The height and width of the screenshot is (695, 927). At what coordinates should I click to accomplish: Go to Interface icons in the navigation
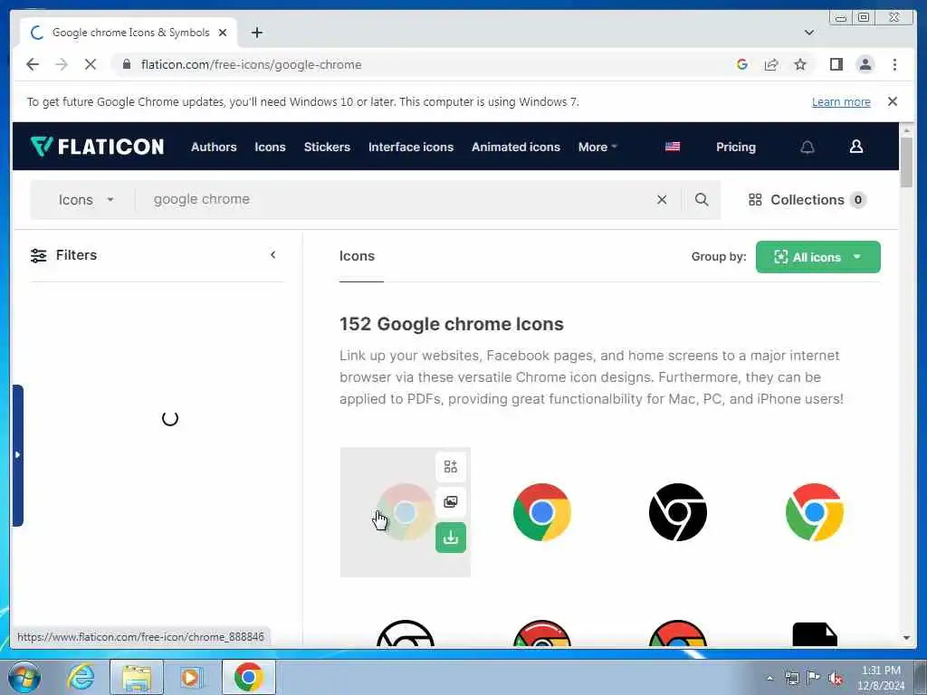click(x=410, y=148)
